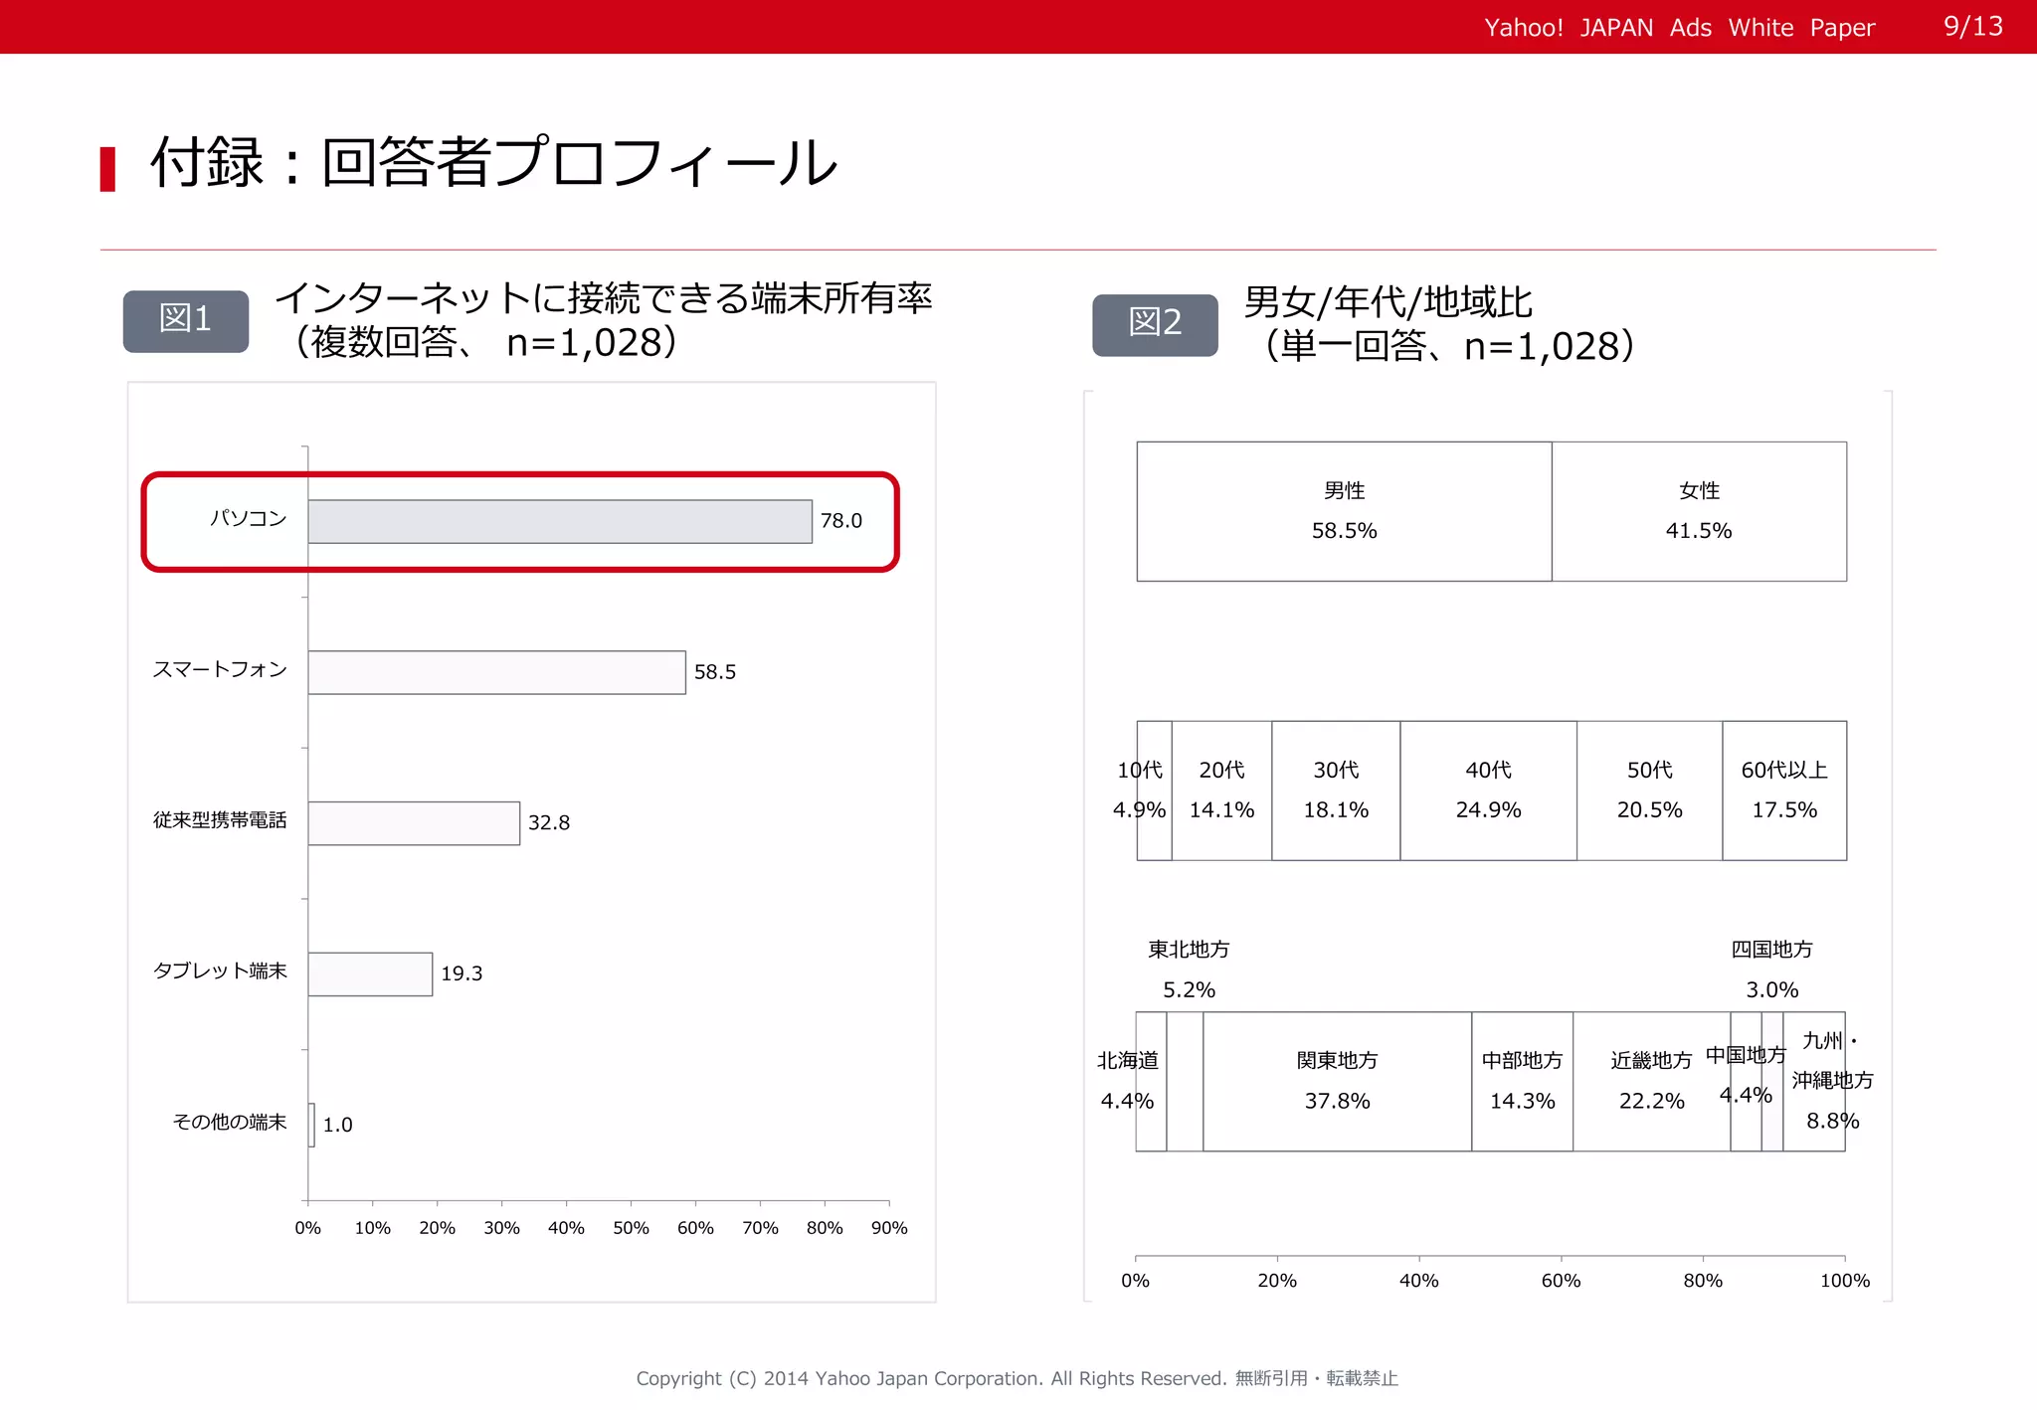Screen dimensions: 2037x1410
Task: Click the 60% tick on chart 2 axis
Action: click(x=1561, y=1281)
